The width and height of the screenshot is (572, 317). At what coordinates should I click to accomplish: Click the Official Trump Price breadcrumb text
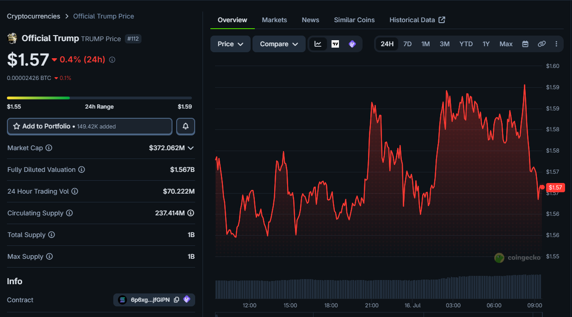click(x=104, y=16)
